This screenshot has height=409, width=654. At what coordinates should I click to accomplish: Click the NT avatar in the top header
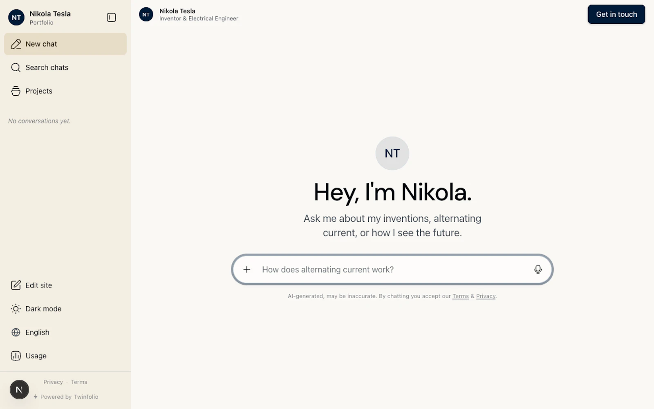coord(146,14)
